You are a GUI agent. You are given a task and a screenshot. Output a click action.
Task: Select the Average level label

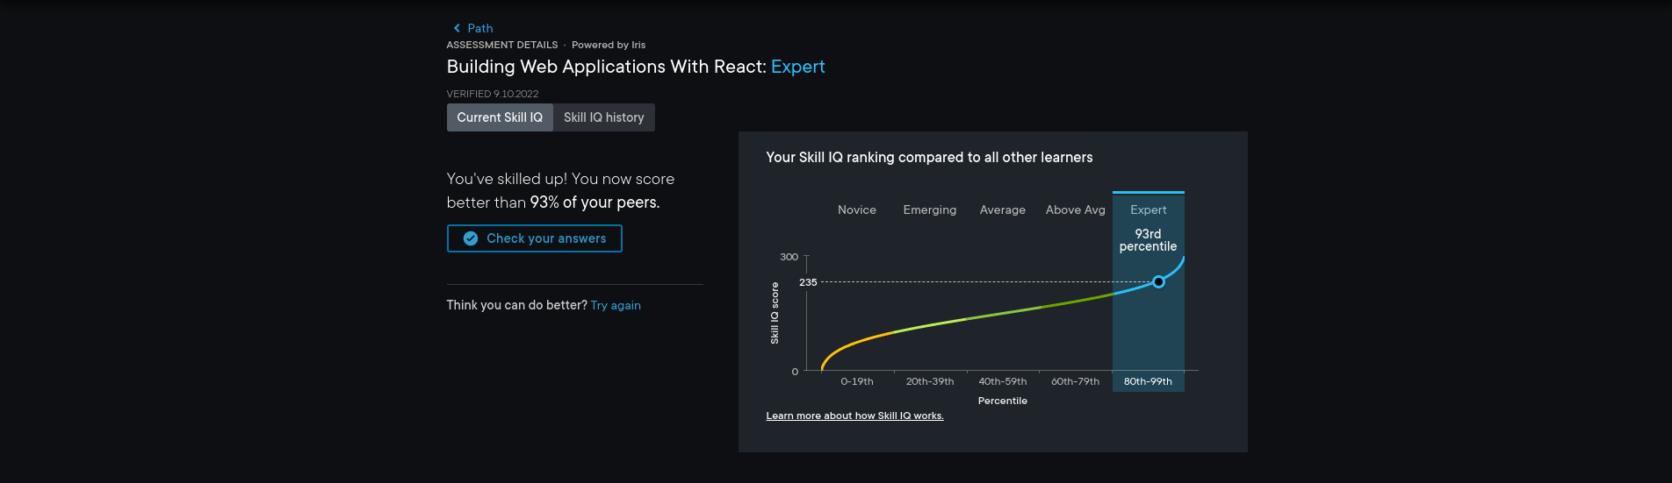(1003, 210)
